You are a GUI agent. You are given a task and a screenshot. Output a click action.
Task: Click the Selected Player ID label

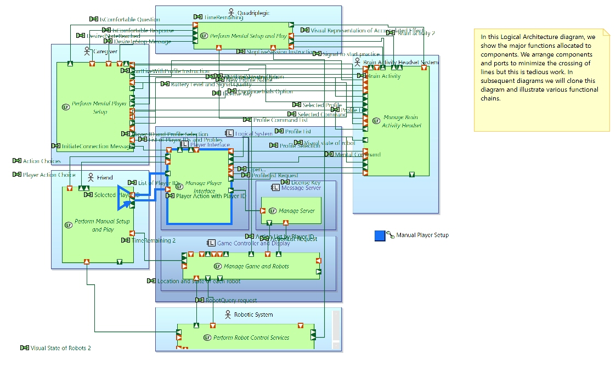117,195
